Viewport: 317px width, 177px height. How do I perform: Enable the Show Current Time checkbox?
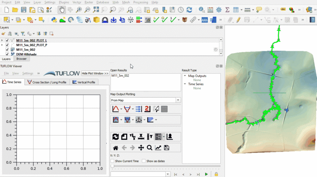click(113, 161)
